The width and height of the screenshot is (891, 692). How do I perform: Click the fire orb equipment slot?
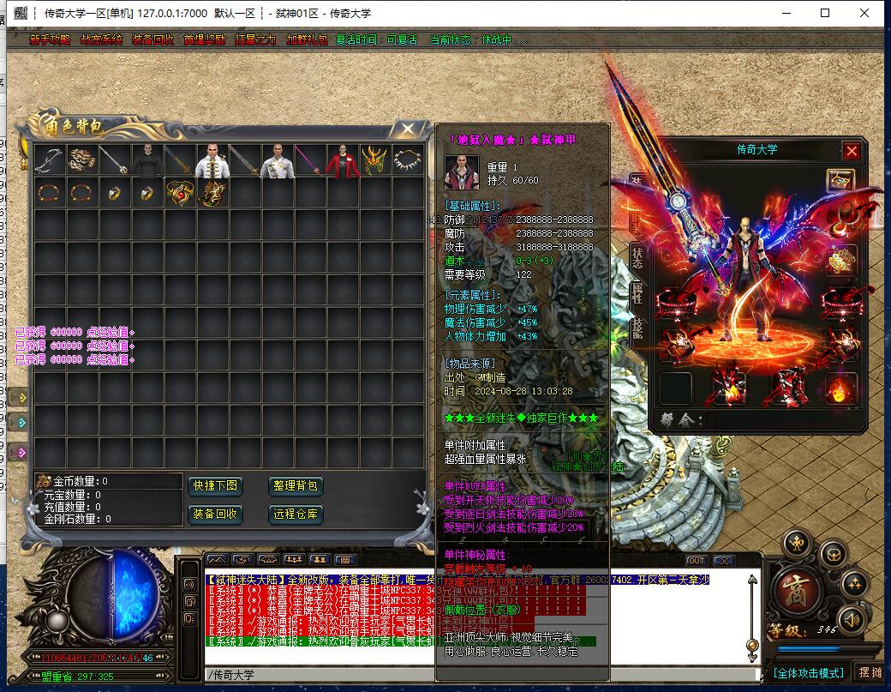tap(840, 389)
